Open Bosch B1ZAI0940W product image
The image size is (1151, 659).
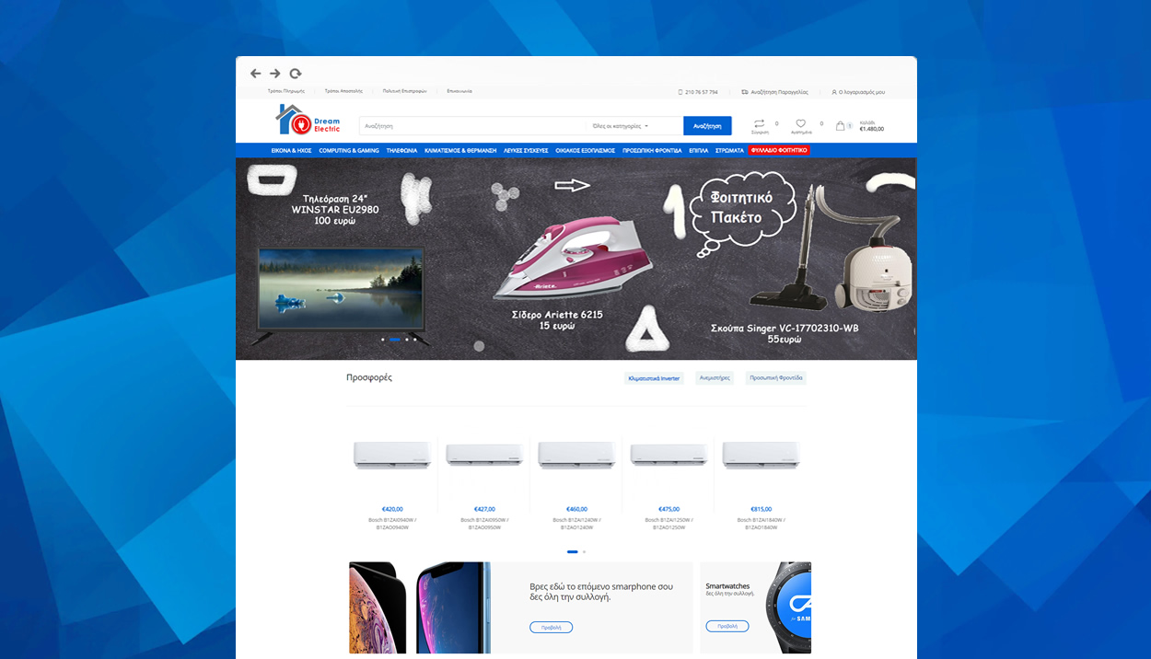392,455
